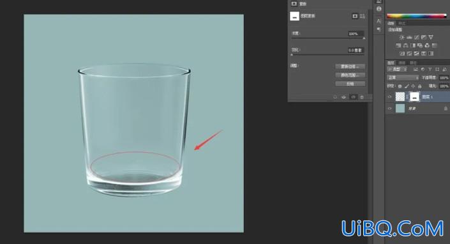Add a Levels adjustment (histogram icon)
The image size is (450, 244).
click(x=409, y=37)
